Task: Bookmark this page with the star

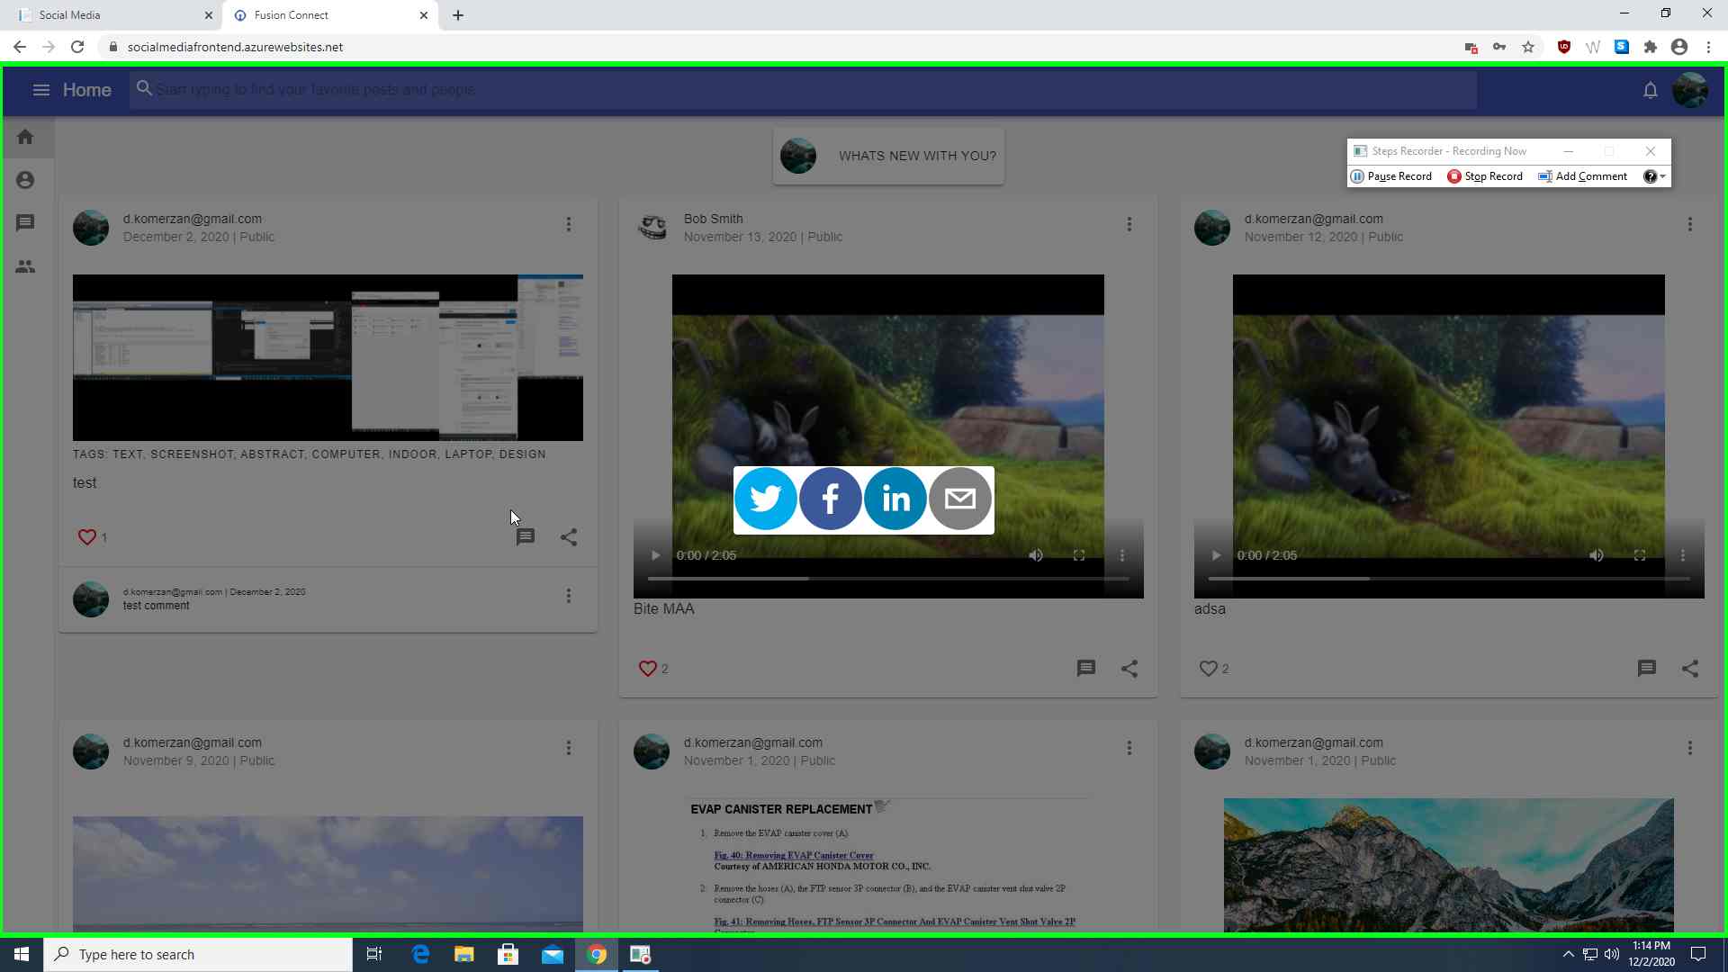Action: 1528,47
